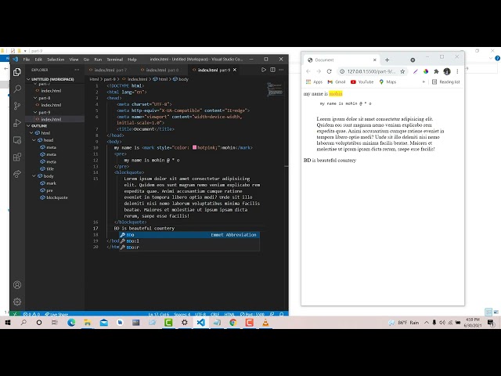501x376 pixels.
Task: Open the Search view in the activity bar
Action: (17, 89)
